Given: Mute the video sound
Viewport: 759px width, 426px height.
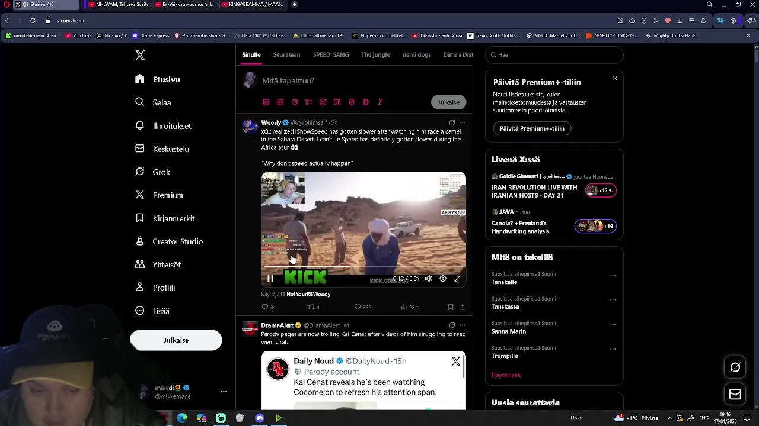Looking at the screenshot, I should tap(429, 279).
